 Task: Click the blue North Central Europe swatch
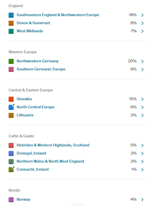pyautogui.click(x=11, y=107)
